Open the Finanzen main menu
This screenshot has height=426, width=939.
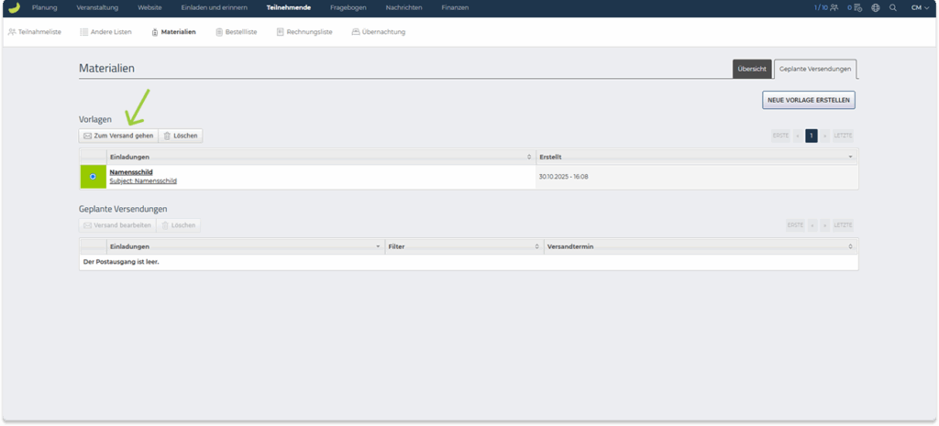click(453, 7)
